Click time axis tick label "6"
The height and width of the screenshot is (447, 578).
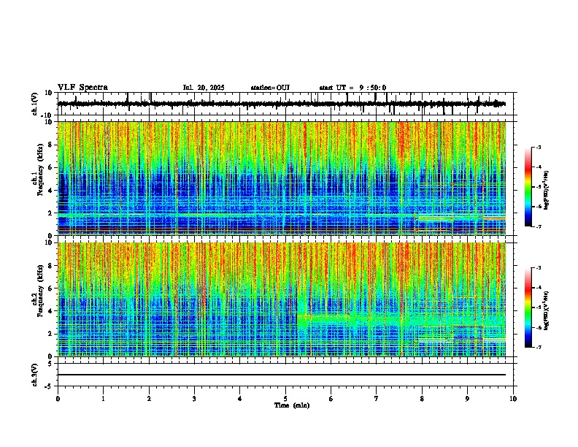point(331,399)
